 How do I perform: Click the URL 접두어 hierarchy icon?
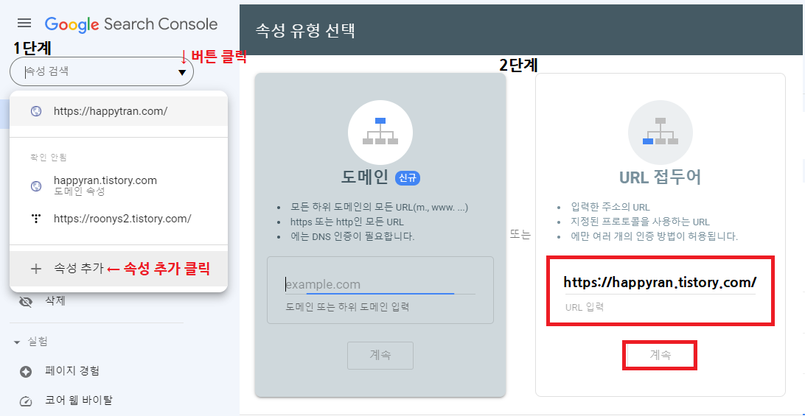click(x=661, y=131)
